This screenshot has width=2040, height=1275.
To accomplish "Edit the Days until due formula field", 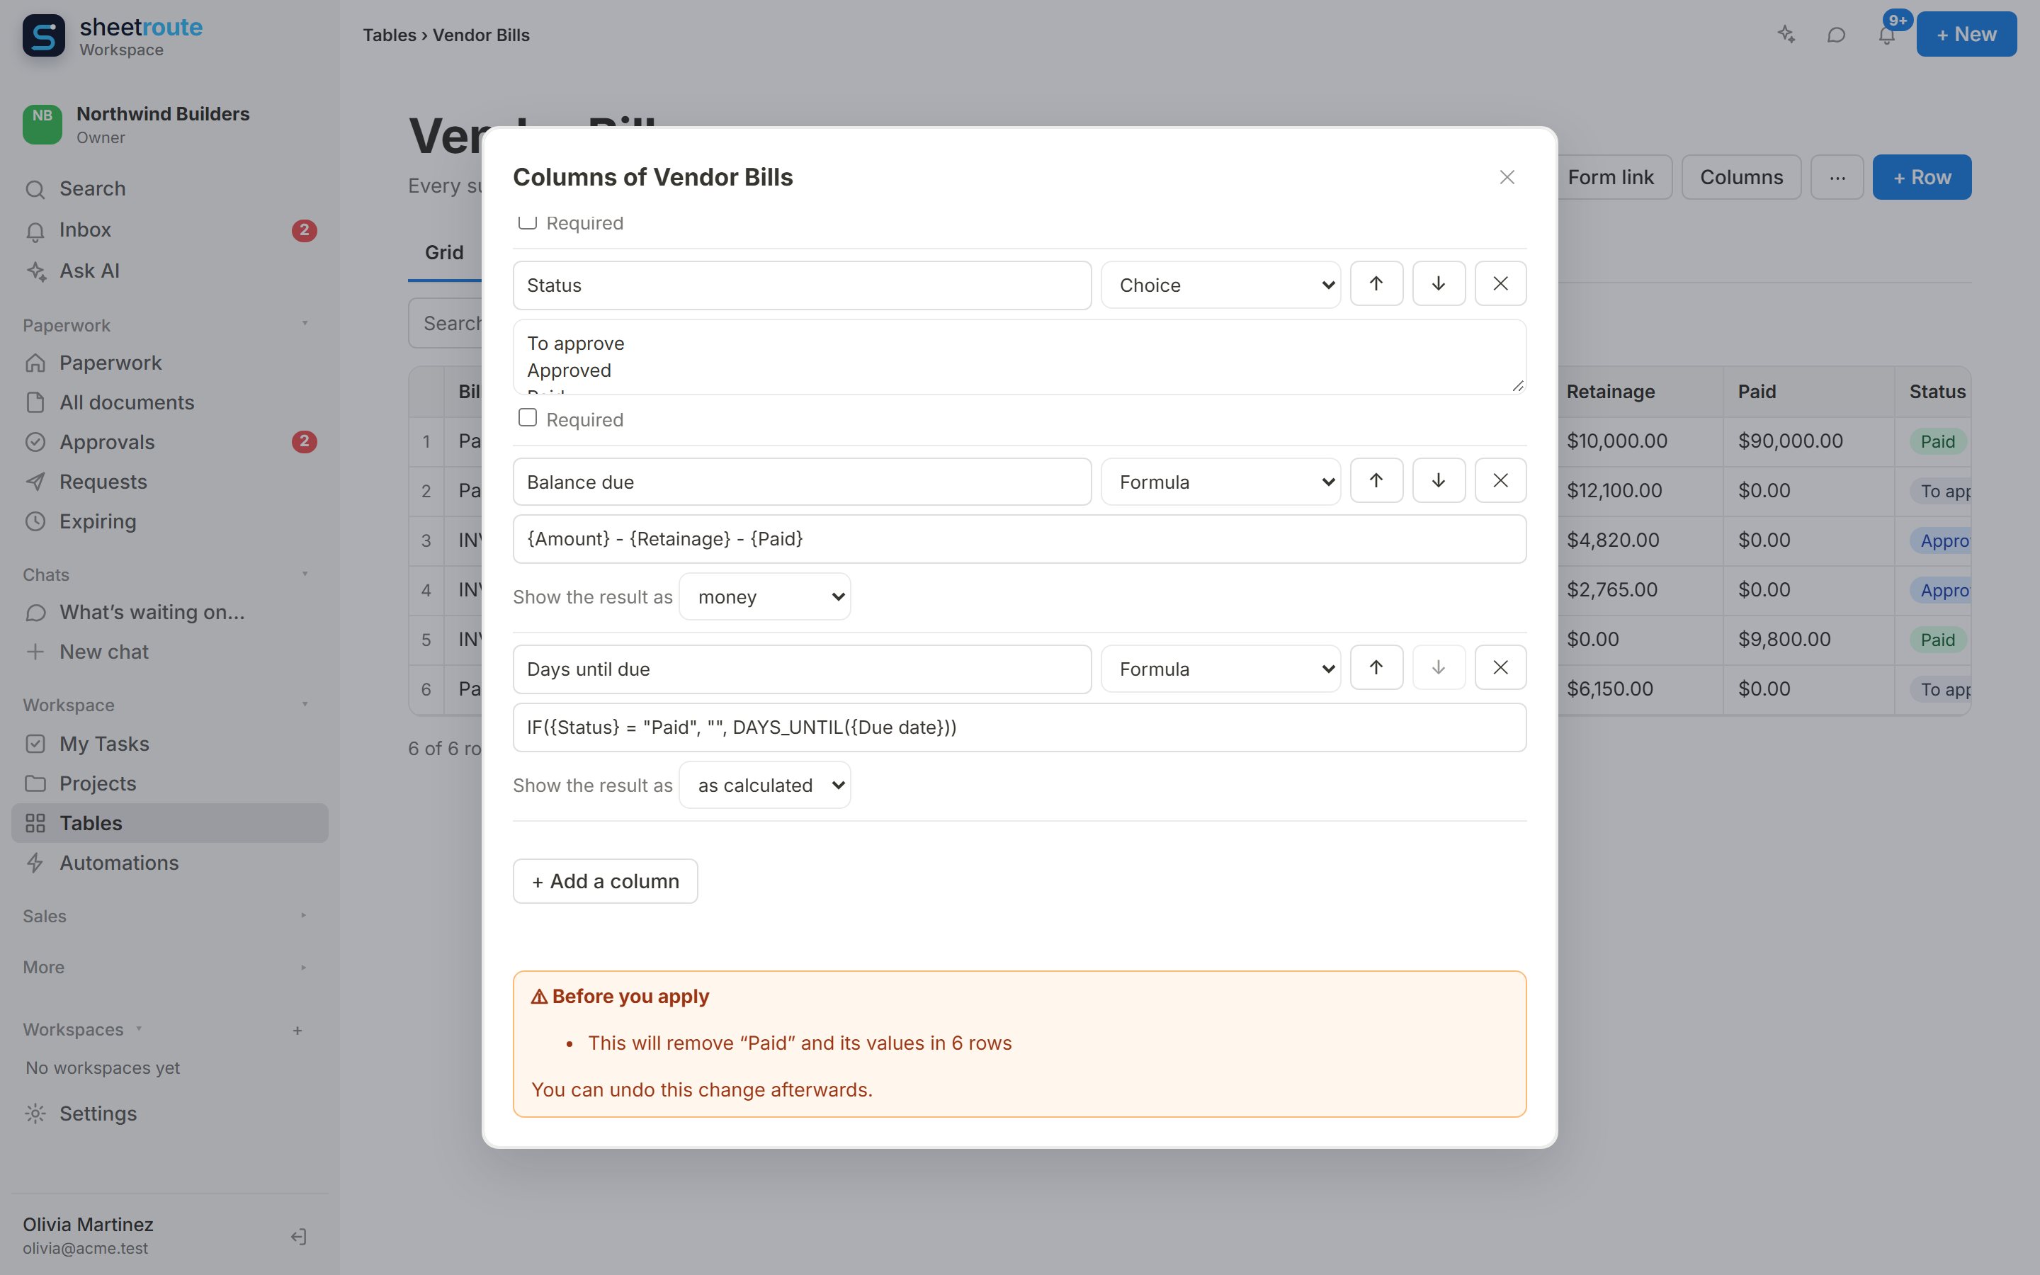I will pos(1019,727).
